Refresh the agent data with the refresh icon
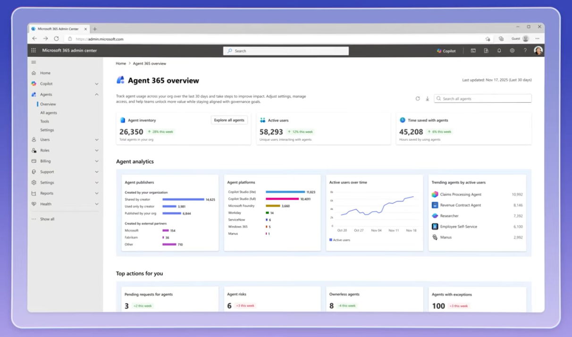Screen dimensions: 572x337 point(418,98)
